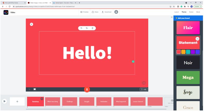Image resolution: width=204 pixels, height=112 pixels.
Task: Add content with the plus icon on slide
Action: pyautogui.click(x=32, y=24)
